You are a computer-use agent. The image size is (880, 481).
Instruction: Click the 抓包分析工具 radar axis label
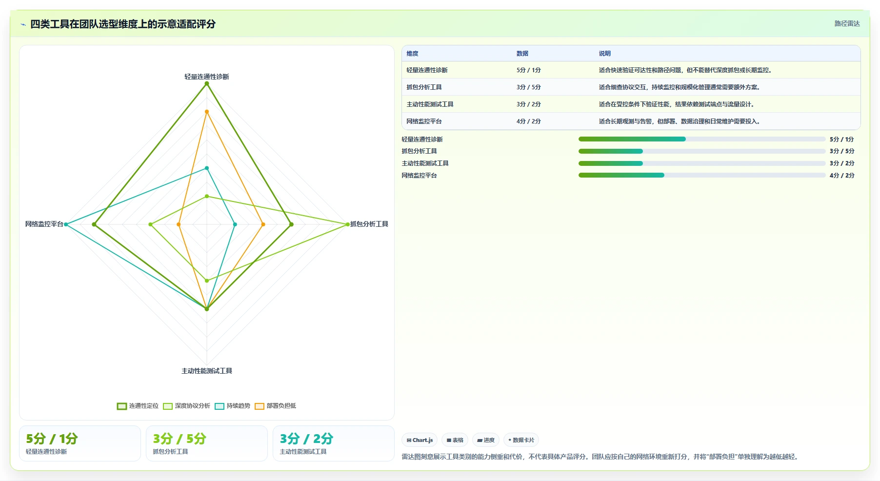369,224
